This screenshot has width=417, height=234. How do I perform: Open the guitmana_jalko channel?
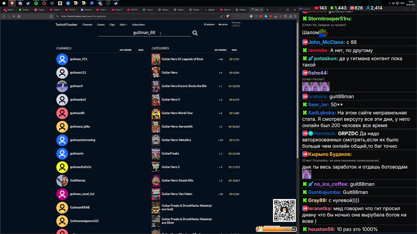pos(80,126)
